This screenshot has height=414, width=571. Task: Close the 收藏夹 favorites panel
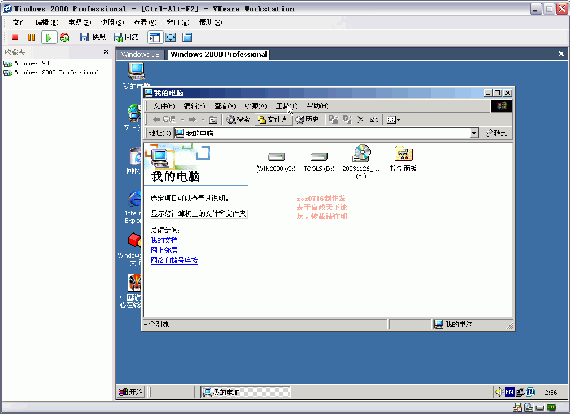coord(106,52)
